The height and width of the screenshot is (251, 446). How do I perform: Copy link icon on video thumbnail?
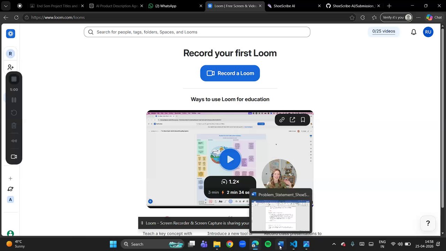282,120
